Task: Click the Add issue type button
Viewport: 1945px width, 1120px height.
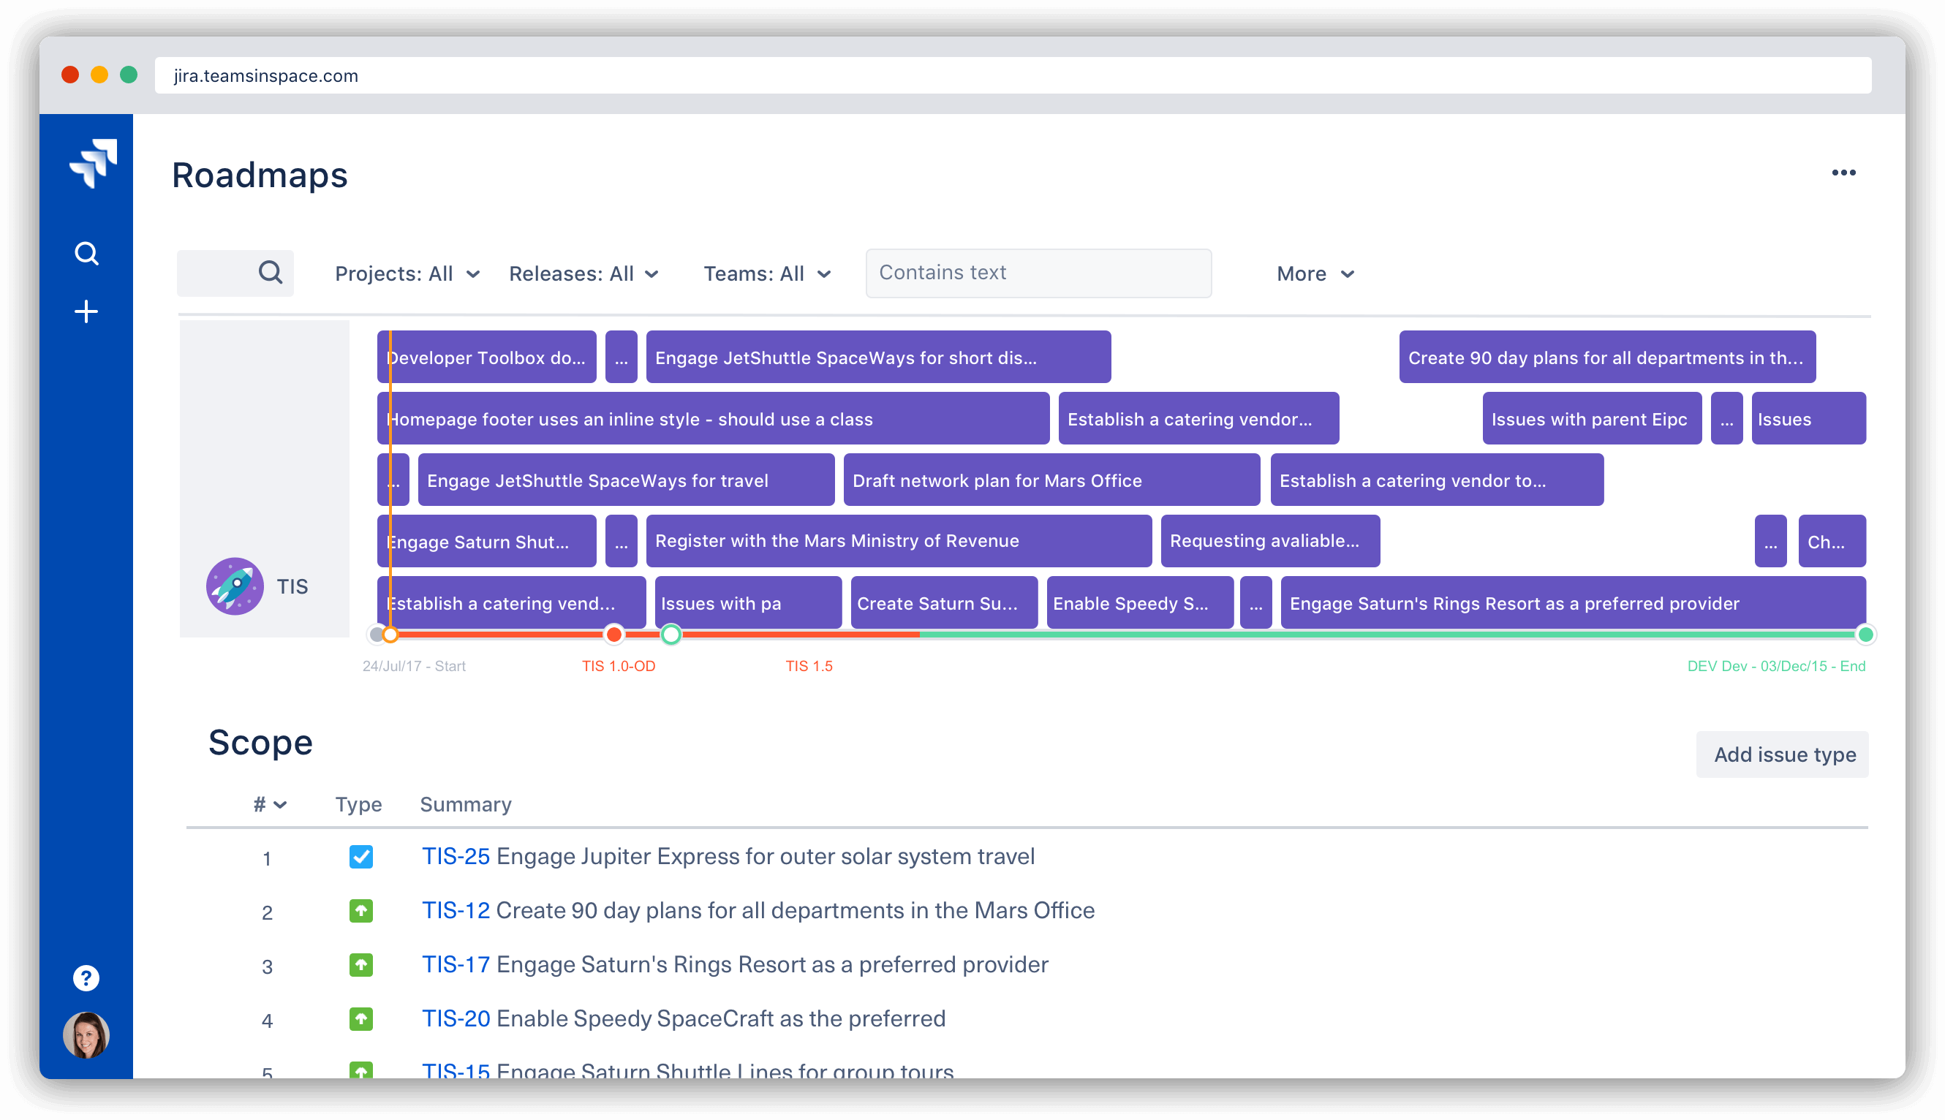Action: [1785, 754]
